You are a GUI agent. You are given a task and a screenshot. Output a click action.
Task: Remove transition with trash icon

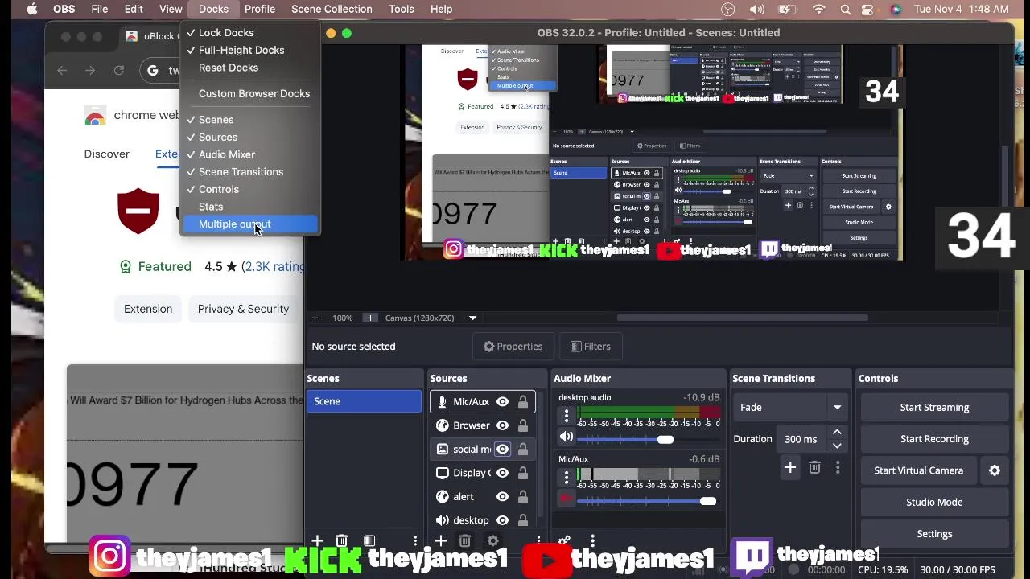click(x=814, y=467)
